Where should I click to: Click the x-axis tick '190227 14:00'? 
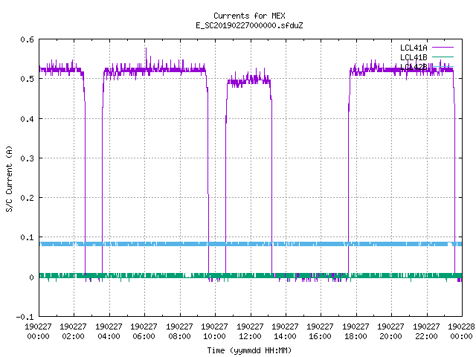click(x=285, y=332)
